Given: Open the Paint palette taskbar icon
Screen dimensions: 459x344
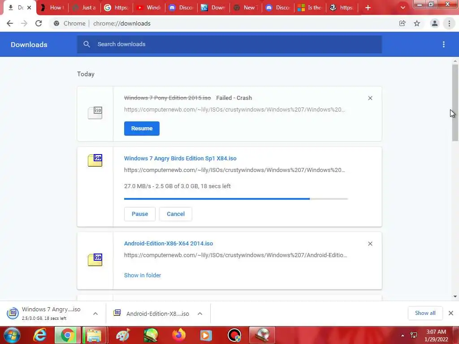Looking at the screenshot, I should [123, 335].
